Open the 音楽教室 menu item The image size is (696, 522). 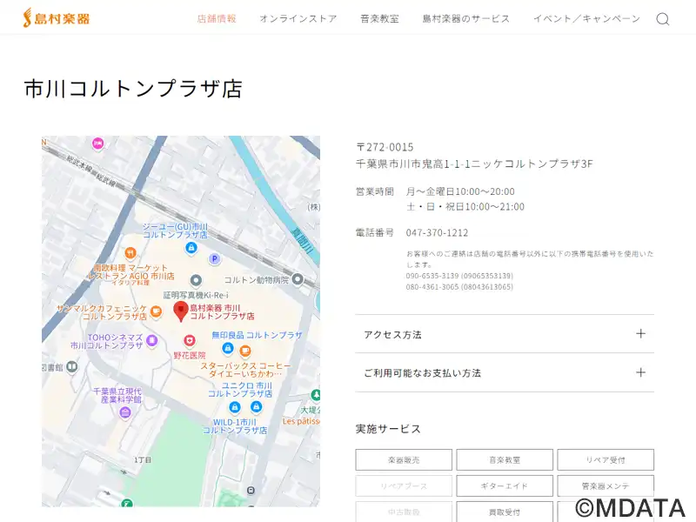379,18
